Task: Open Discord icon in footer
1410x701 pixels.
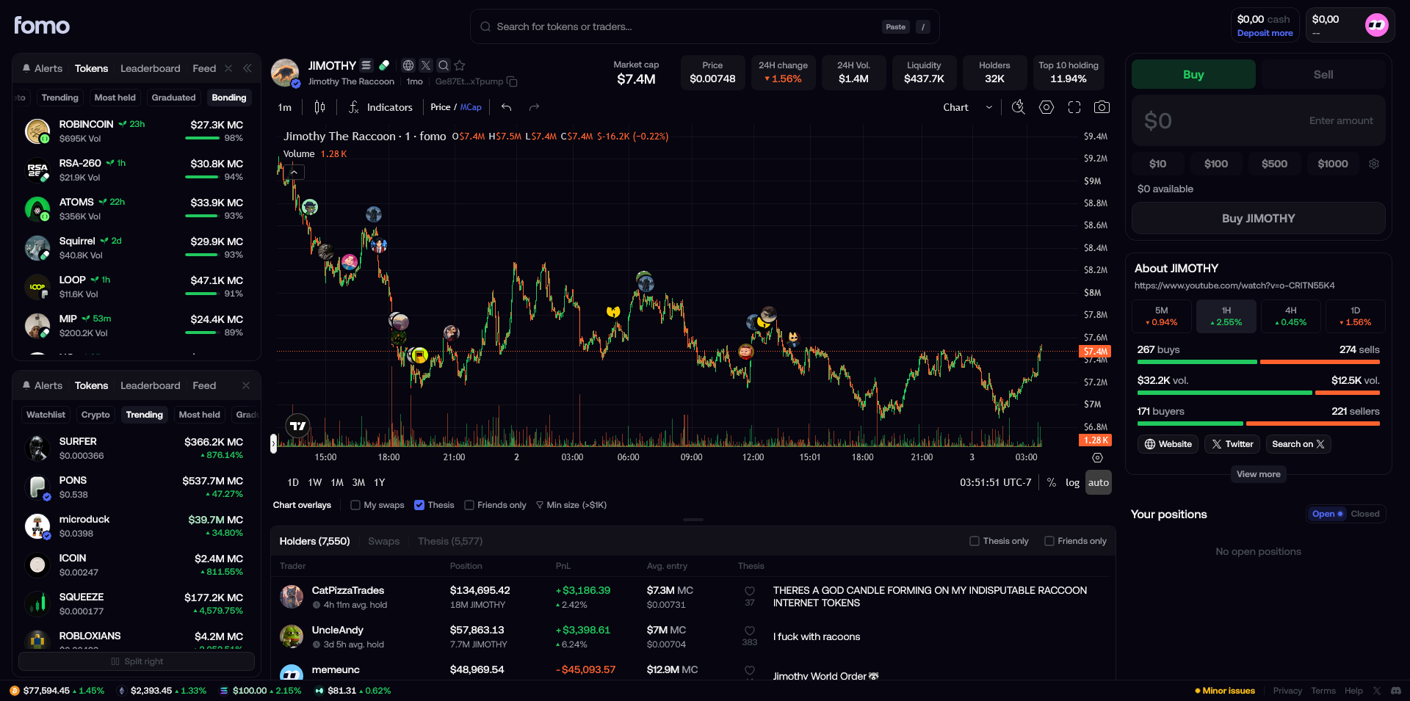Action: pyautogui.click(x=1396, y=691)
